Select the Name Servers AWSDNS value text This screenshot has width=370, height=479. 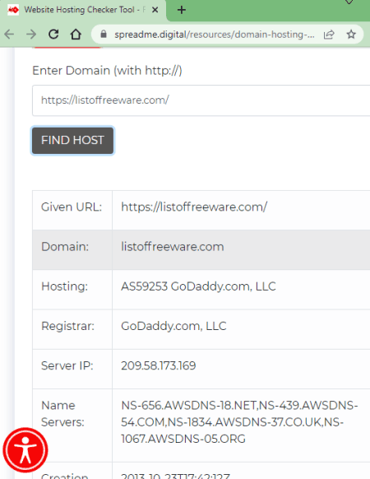tap(239, 422)
